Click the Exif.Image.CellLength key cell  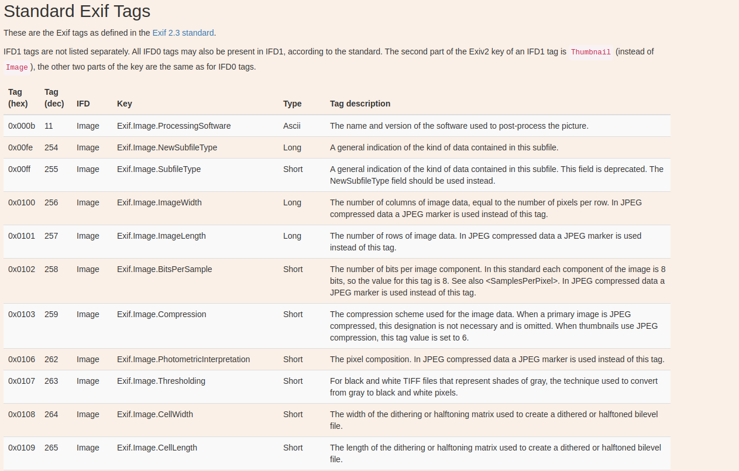(157, 448)
